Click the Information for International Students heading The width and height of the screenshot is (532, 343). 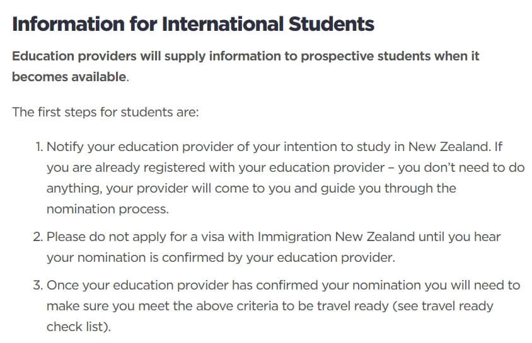[193, 24]
